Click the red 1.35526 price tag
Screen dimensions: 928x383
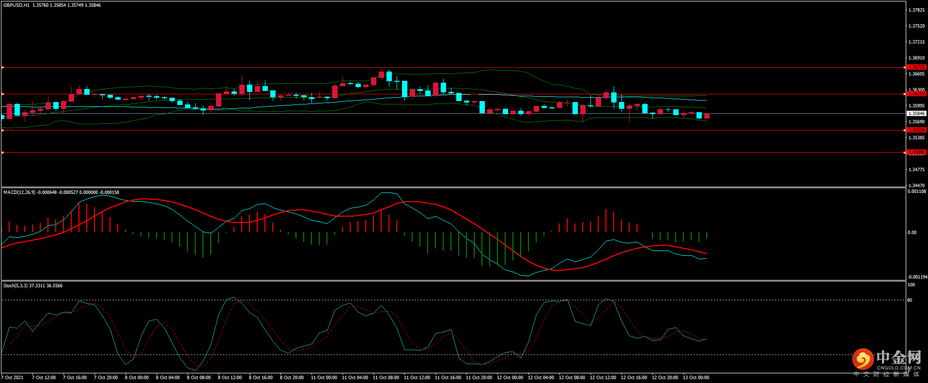point(916,130)
